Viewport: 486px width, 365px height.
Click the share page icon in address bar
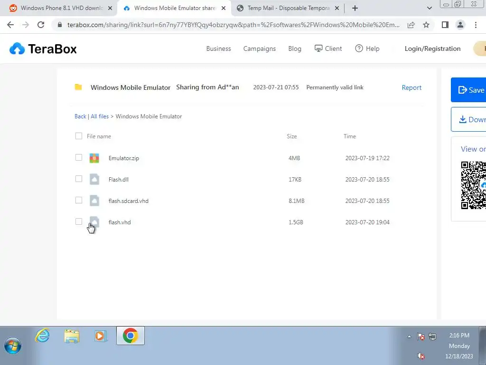pos(411,25)
